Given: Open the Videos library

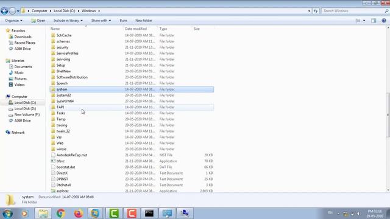Looking at the screenshot, I should 19,85.
